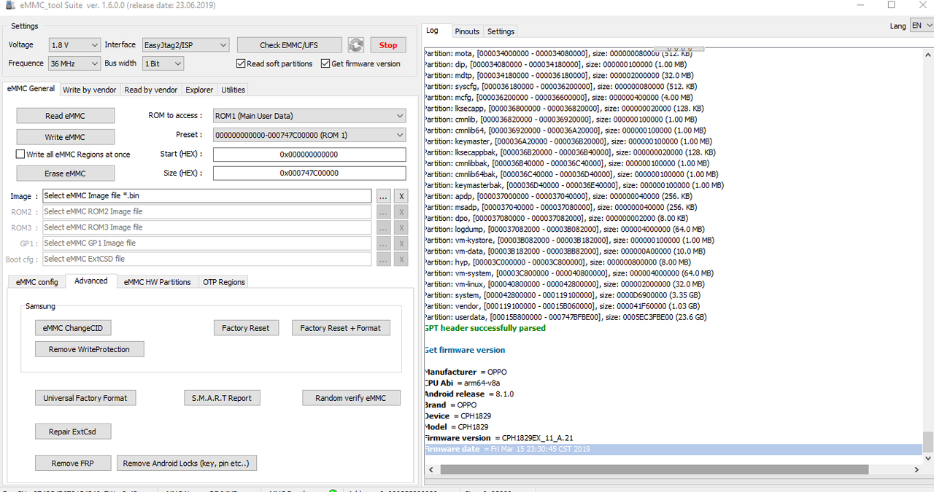The height and width of the screenshot is (492, 934).
Task: Open the Frequence 36 MHz dropdown
Action: coord(74,63)
